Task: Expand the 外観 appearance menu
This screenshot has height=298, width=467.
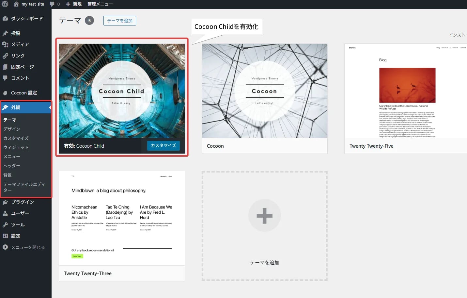Action: (x=16, y=108)
